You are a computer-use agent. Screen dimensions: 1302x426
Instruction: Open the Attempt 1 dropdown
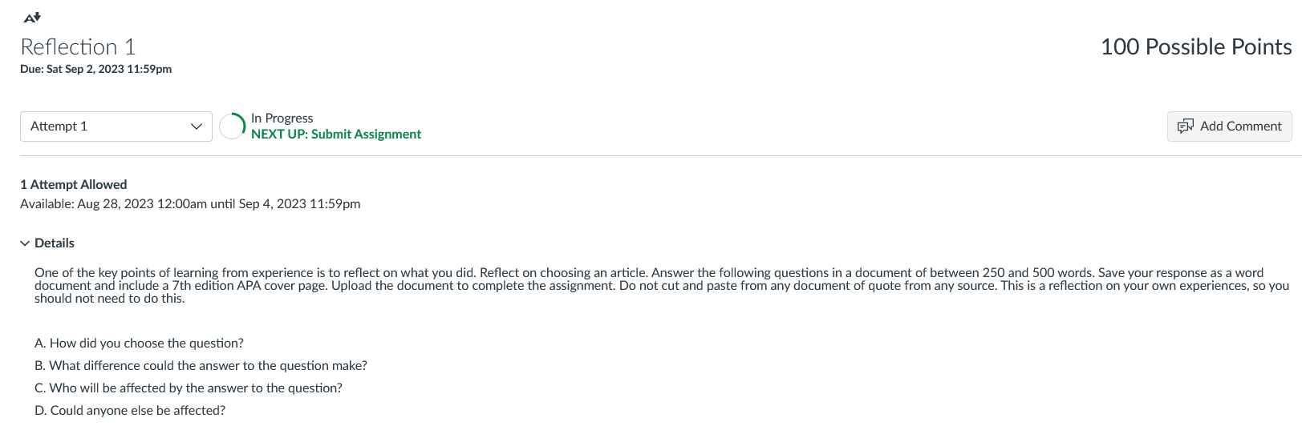(116, 127)
